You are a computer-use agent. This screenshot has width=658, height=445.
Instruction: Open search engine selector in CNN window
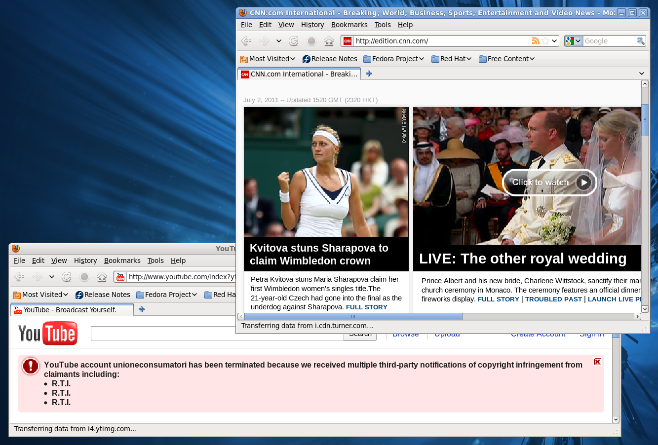[574, 41]
